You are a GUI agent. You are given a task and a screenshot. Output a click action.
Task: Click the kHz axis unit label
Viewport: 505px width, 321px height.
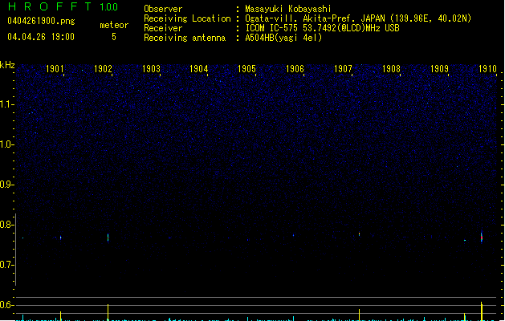tap(7, 65)
